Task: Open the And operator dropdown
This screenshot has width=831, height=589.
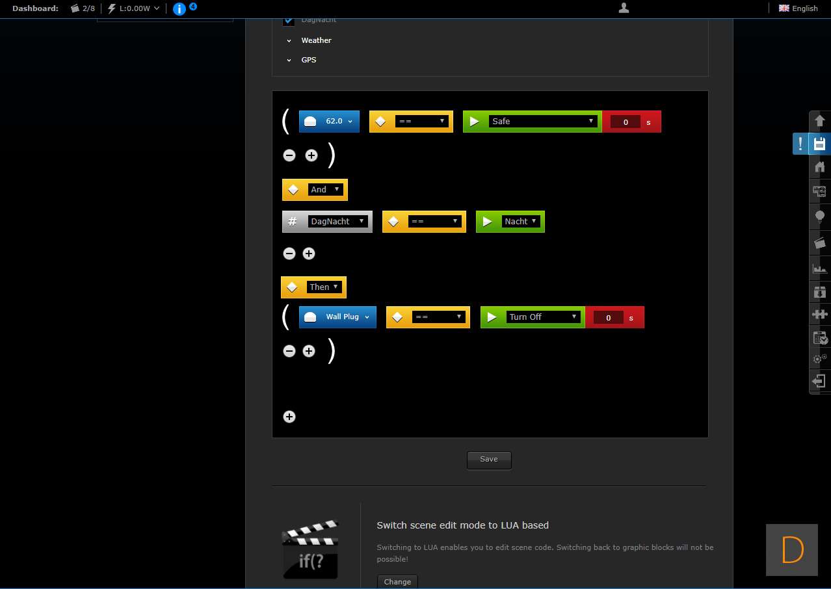Action: coord(324,190)
